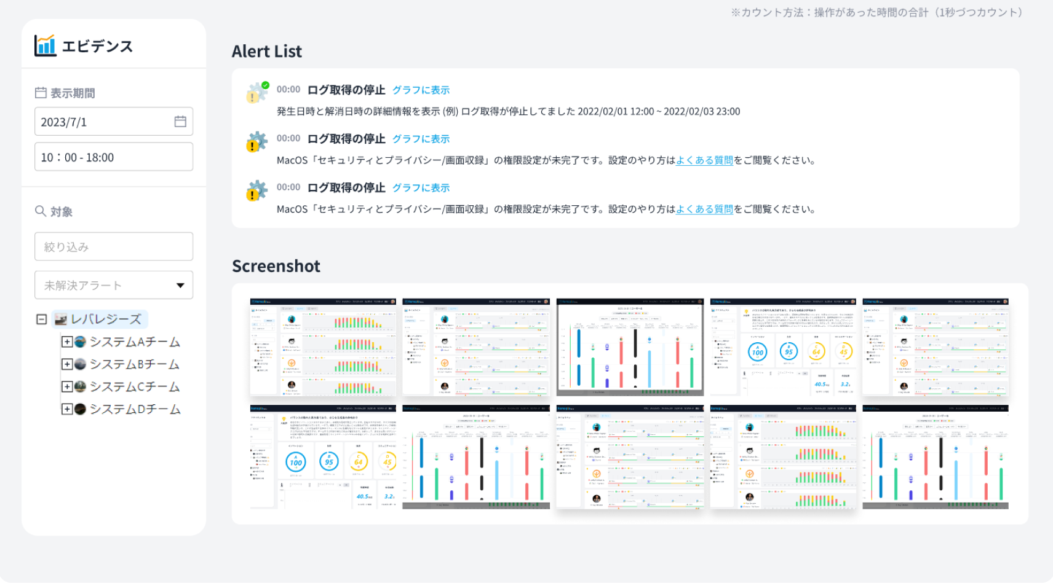Click the second alert warning gear icon
1053x583 pixels.
pyautogui.click(x=257, y=142)
